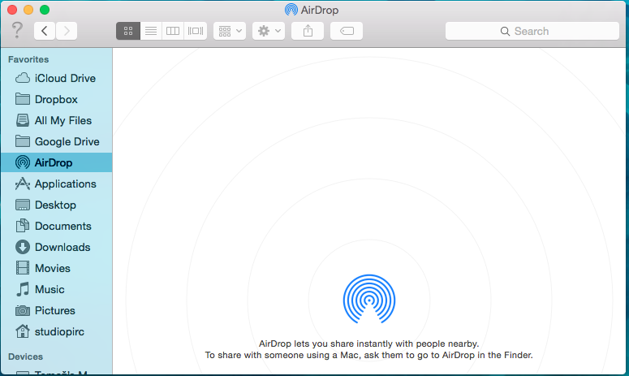
Task: Click the Applications icon
Action: pos(23,184)
